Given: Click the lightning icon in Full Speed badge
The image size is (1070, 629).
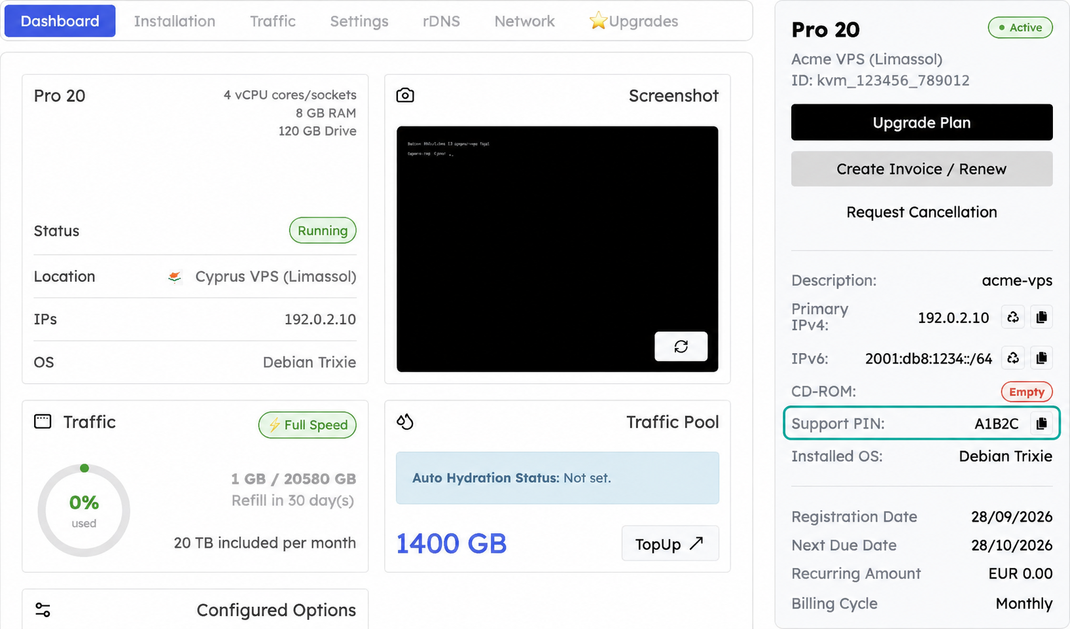Looking at the screenshot, I should [274, 425].
